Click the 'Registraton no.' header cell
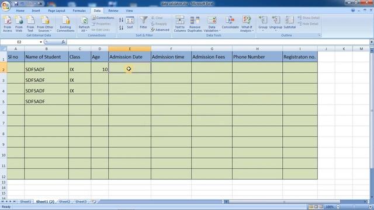Viewport: 374px width, 210px height. click(300, 57)
